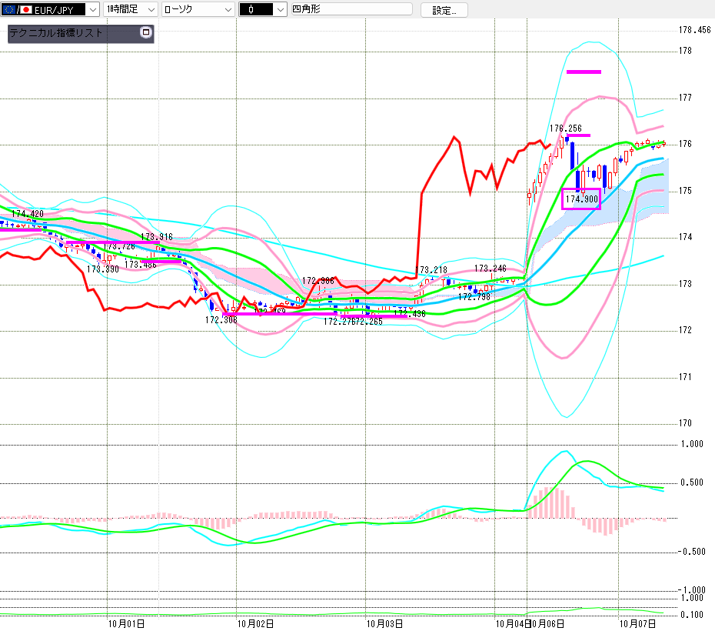The width and height of the screenshot is (715, 631).
Task: Open the ローソク chart type dropdown
Action: click(227, 9)
